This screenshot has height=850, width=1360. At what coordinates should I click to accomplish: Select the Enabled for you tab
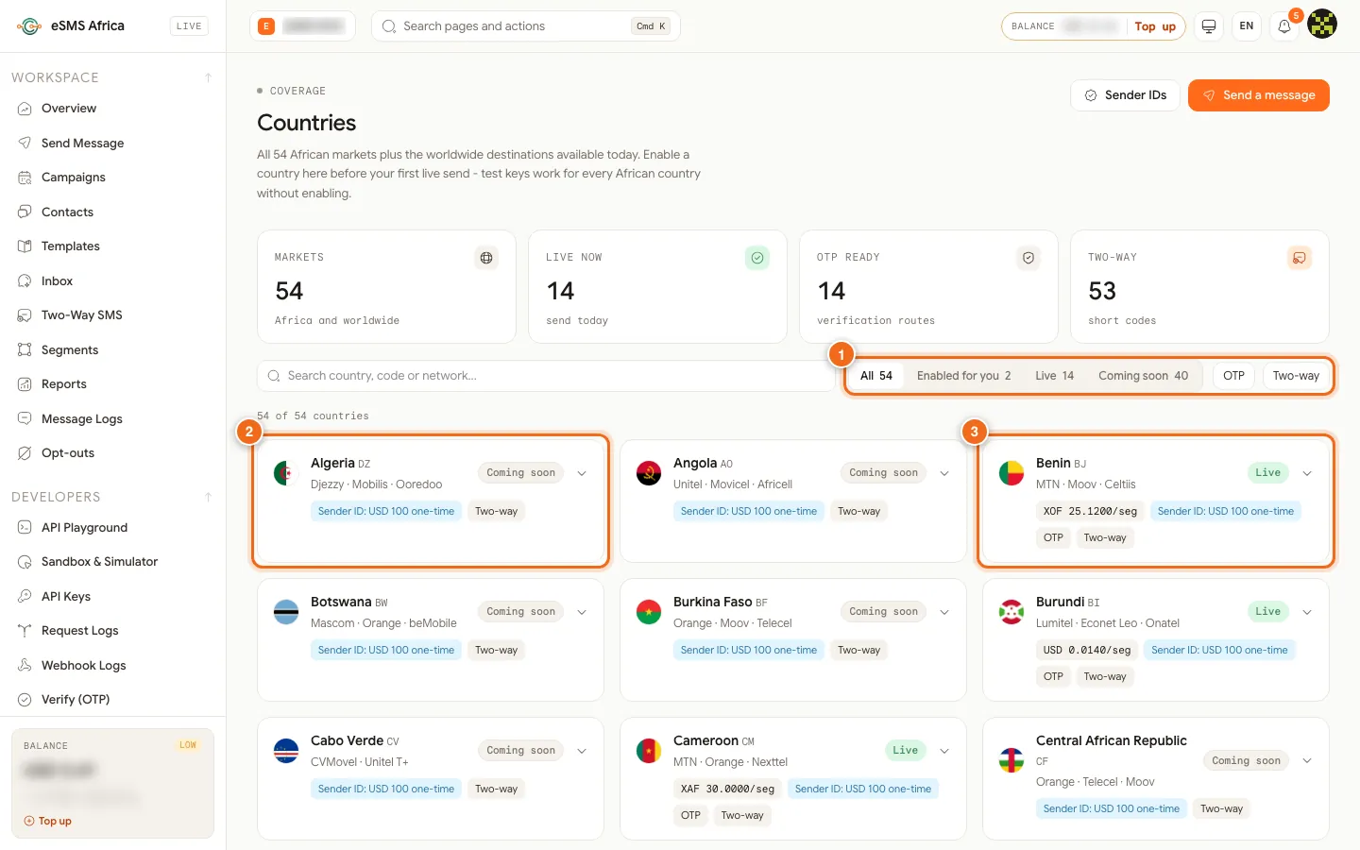tap(963, 376)
